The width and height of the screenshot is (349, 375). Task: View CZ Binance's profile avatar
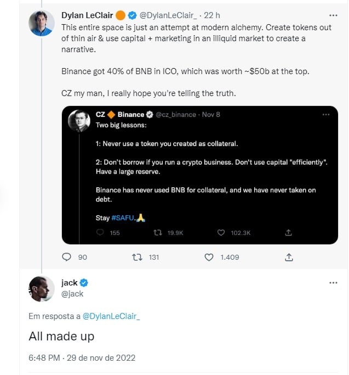[x=79, y=121]
